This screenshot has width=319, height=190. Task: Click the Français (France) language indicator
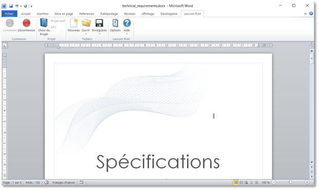point(64,182)
